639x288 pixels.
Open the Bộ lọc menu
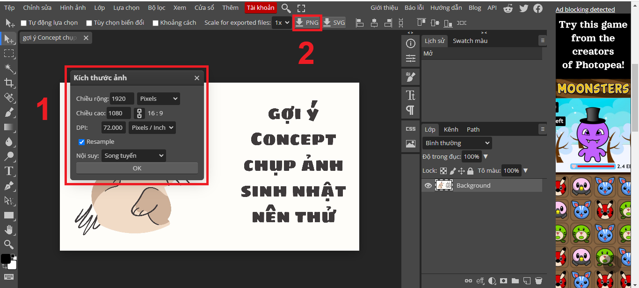pyautogui.click(x=157, y=8)
